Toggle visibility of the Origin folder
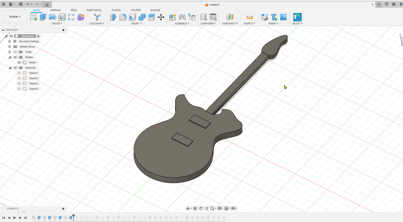Screen dimensions: 403x222 click(15, 52)
